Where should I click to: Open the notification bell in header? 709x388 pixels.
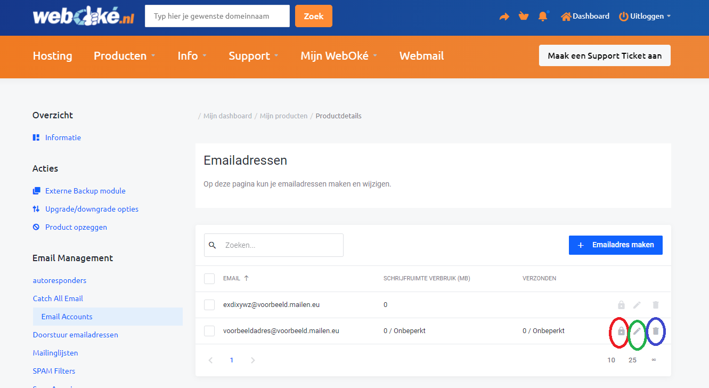pos(543,17)
